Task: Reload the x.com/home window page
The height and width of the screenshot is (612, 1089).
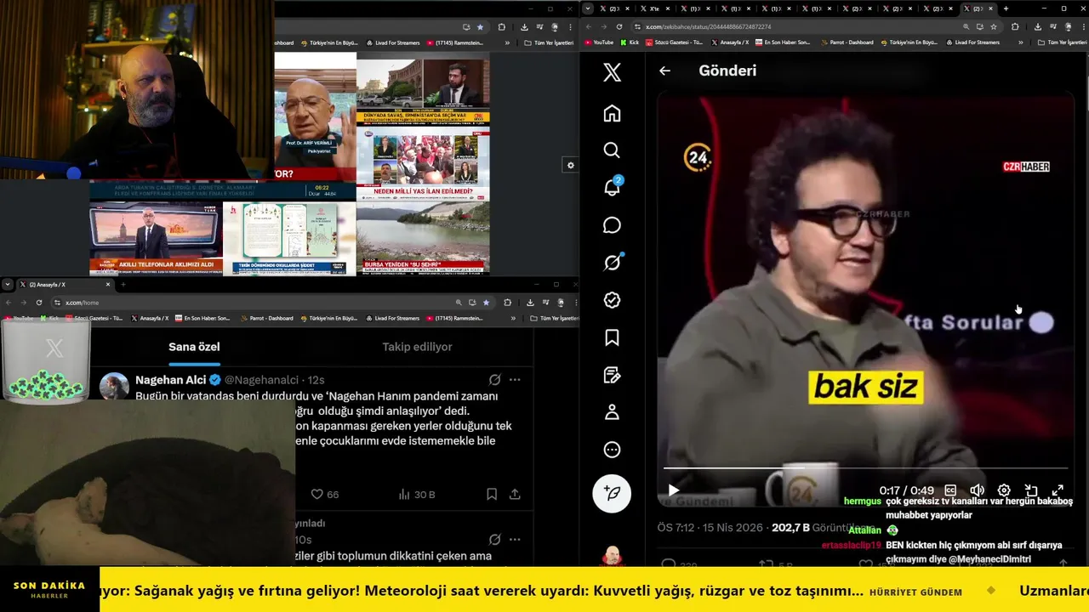Action: tap(39, 303)
